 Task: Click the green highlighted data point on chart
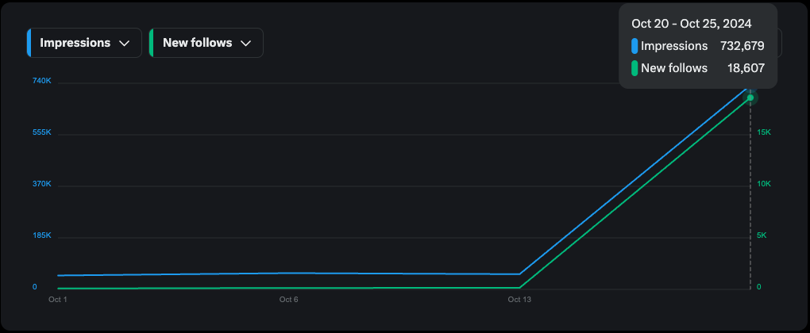[x=750, y=98]
